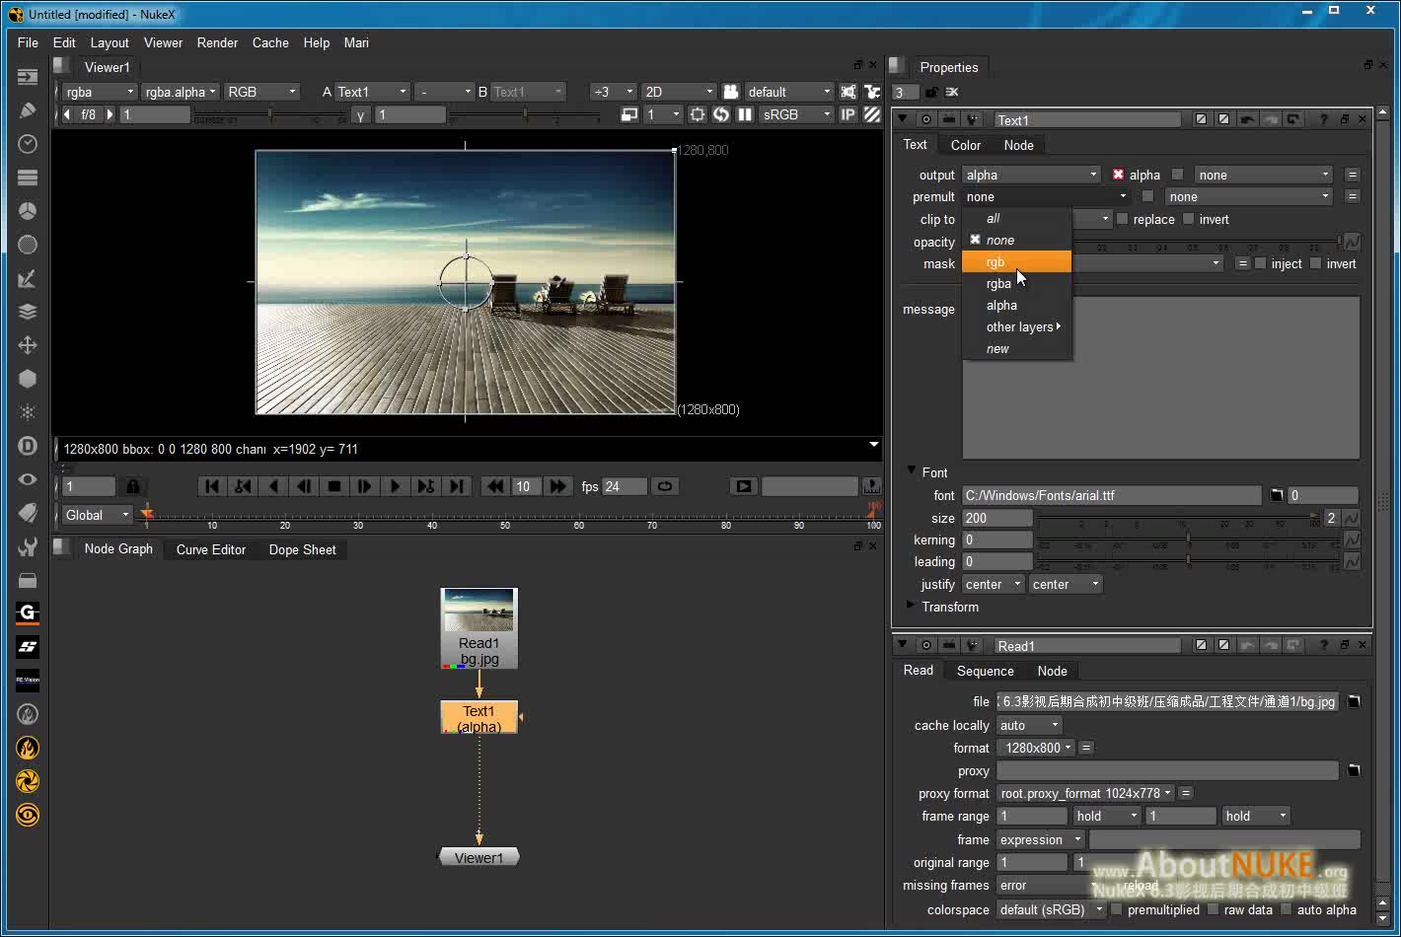Click the font path input field
The image size is (1401, 937).
pos(1112,495)
